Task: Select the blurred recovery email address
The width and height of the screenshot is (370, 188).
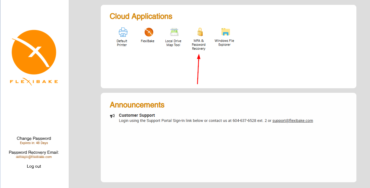Action: [x=34, y=157]
